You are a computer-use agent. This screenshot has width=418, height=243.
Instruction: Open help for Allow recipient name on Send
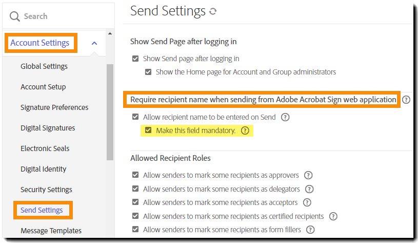click(286, 117)
